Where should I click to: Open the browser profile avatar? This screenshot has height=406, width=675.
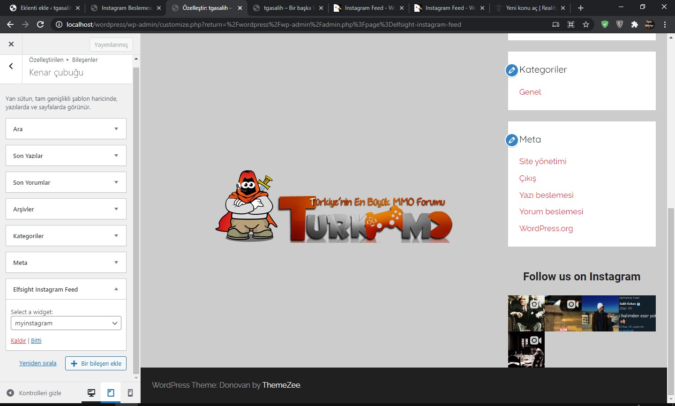(x=650, y=24)
